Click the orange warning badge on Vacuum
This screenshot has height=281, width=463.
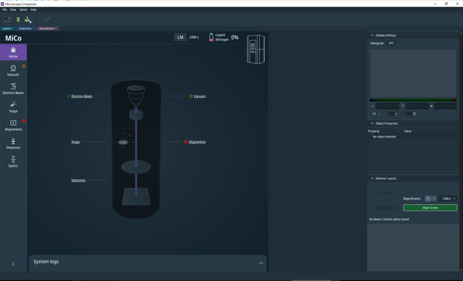coord(23,66)
